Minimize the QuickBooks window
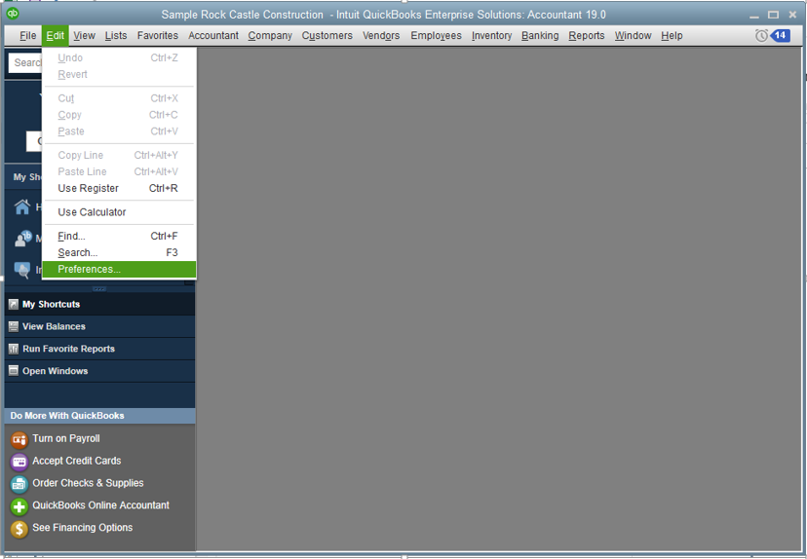Screen dimensions: 807x559 [754, 16]
